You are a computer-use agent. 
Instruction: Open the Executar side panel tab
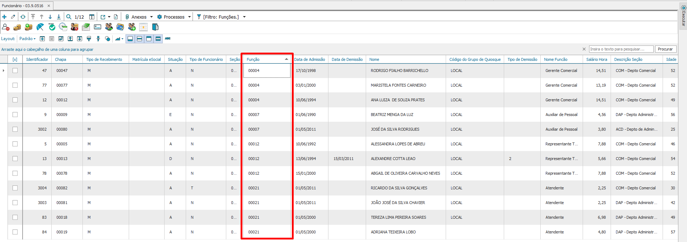coord(683,15)
